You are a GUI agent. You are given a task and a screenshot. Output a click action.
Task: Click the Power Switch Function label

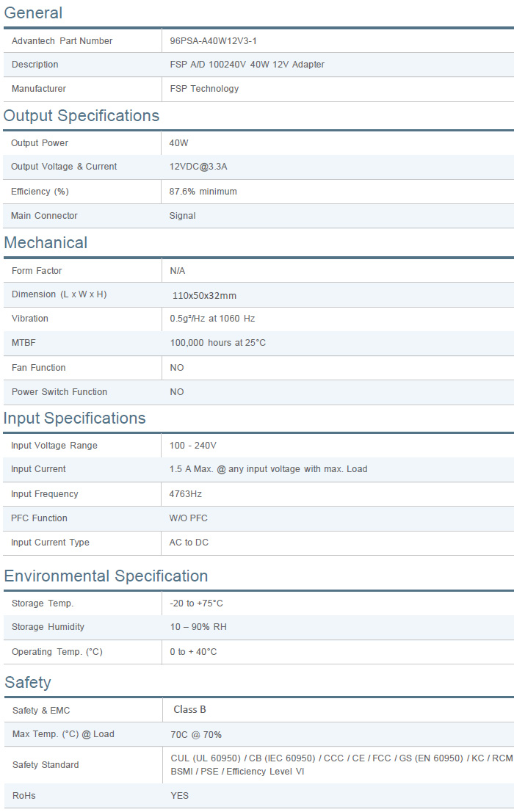click(59, 392)
